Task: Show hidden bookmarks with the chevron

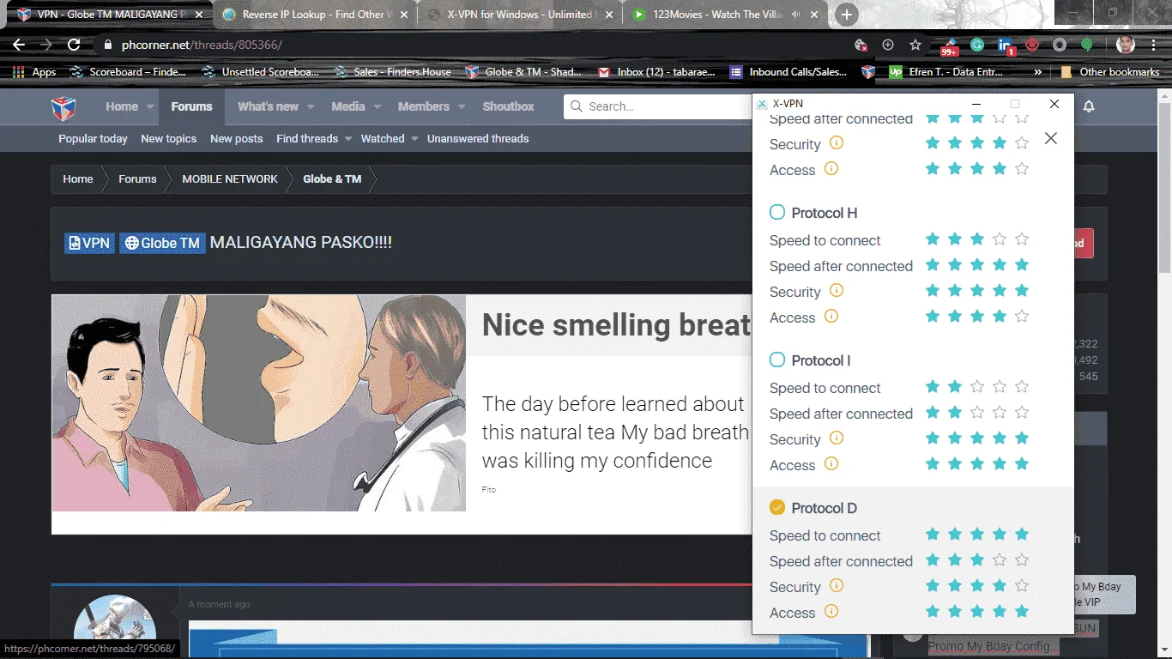Action: click(x=1038, y=72)
